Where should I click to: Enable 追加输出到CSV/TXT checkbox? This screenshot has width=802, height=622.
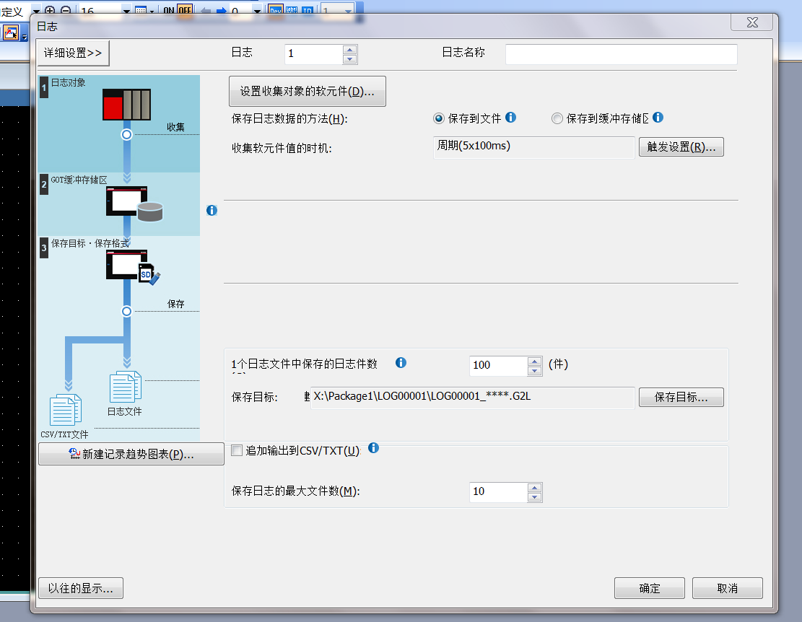tap(236, 450)
